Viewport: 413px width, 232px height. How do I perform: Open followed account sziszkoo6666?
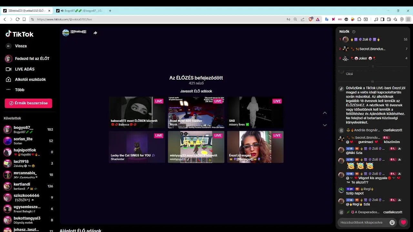point(28,198)
